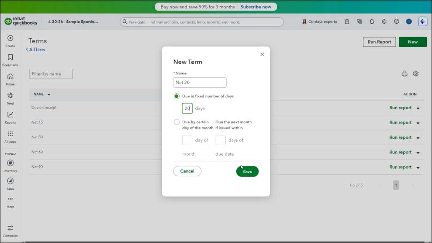Open the Create menu in sidebar
The width and height of the screenshot is (432, 243).
click(x=10, y=41)
